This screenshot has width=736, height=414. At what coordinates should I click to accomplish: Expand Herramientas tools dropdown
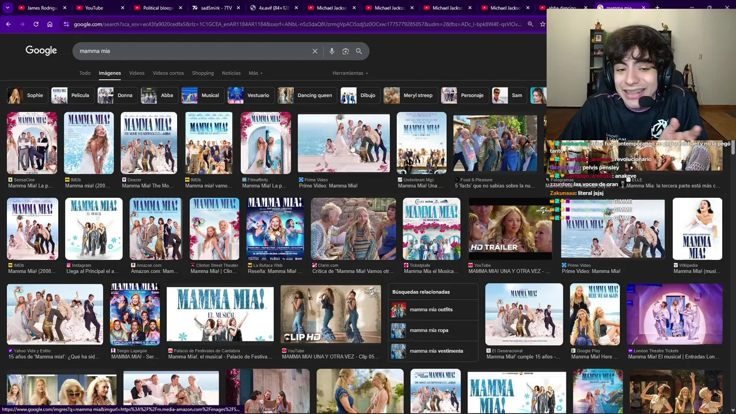tap(350, 73)
